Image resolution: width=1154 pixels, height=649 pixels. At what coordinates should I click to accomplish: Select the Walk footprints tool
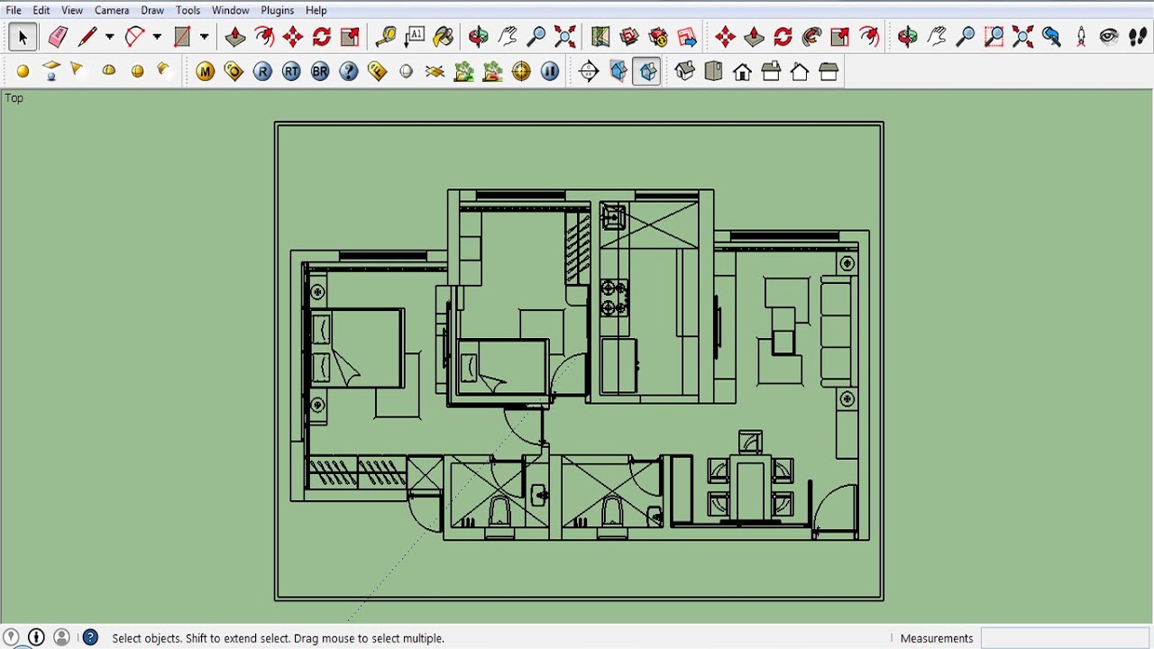click(x=1138, y=37)
